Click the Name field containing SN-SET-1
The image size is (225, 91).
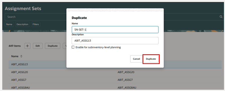(x=115, y=30)
